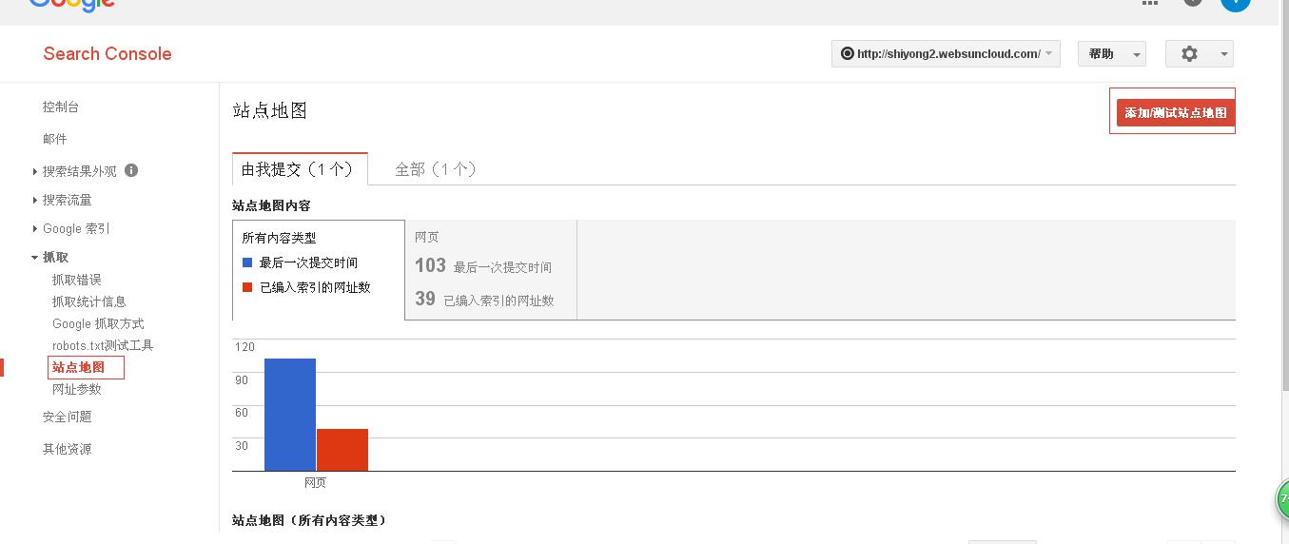1289x544 pixels.
Task: Open 抓取统计信息 page
Action: [88, 301]
